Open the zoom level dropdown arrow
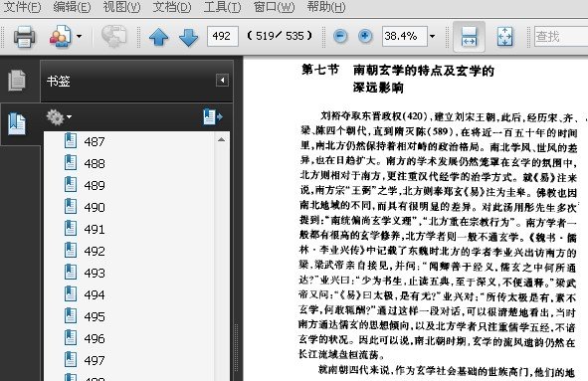Viewport: 588px width, 381px height. coord(433,37)
